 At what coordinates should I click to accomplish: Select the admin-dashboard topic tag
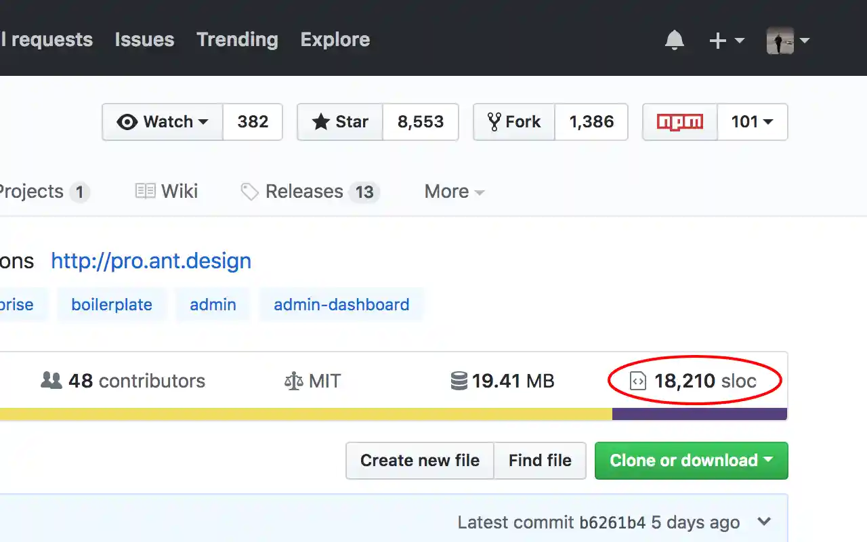click(x=341, y=304)
